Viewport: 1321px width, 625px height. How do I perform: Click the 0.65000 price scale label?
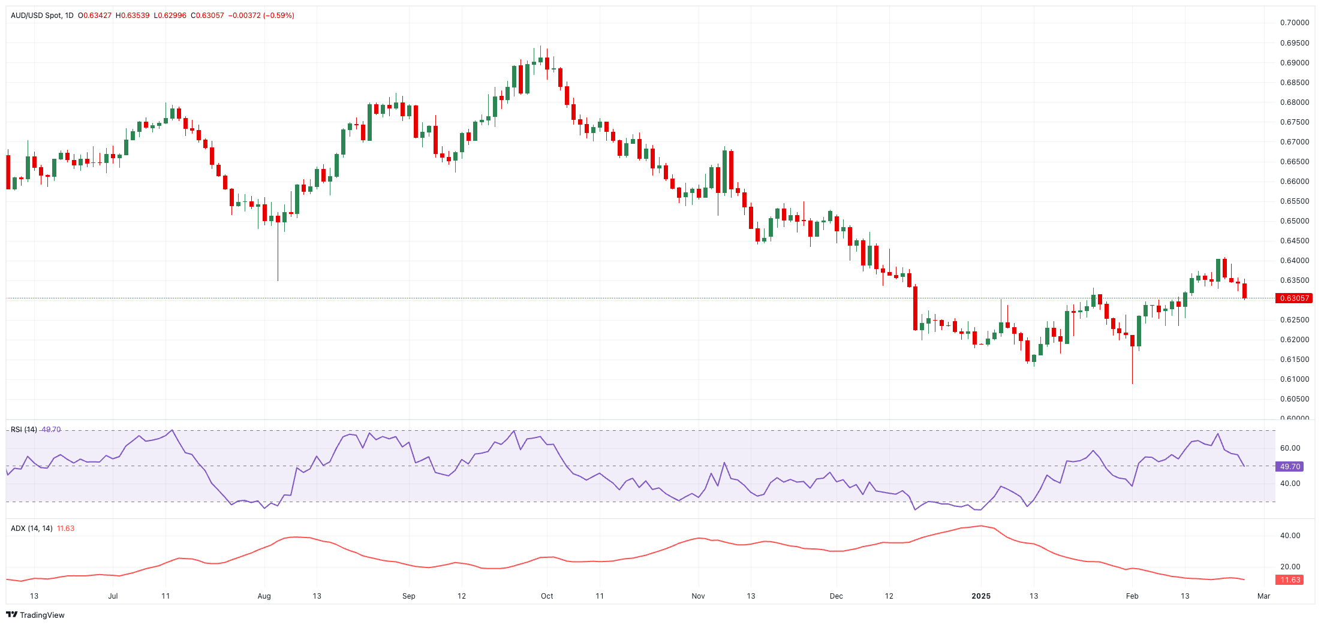1295,221
